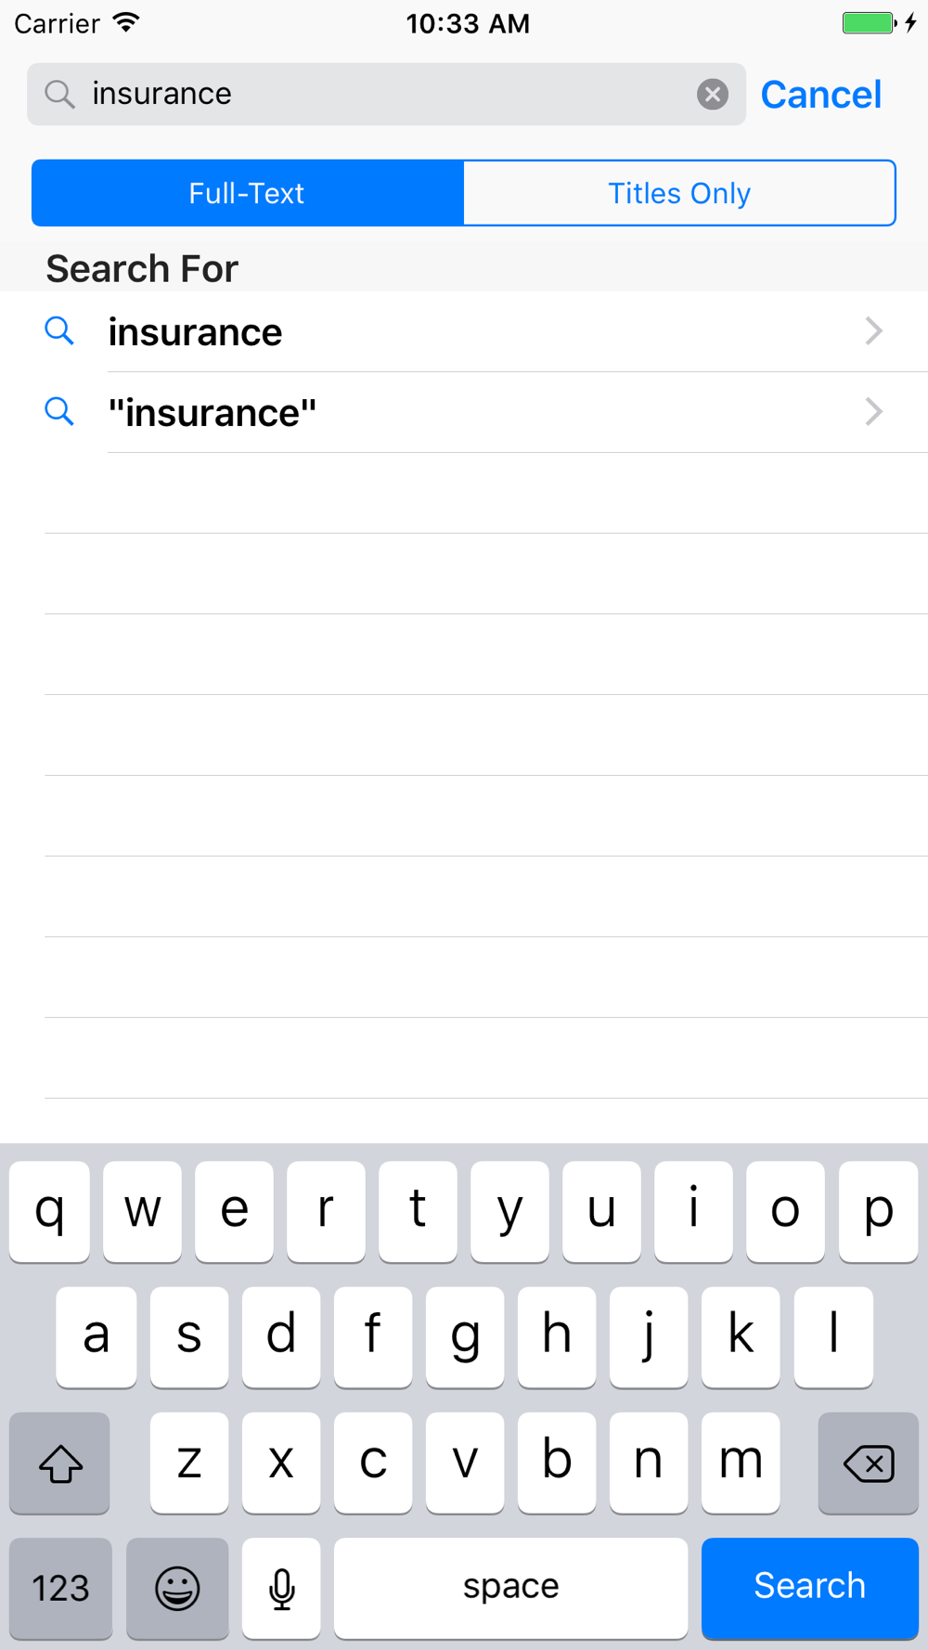The height and width of the screenshot is (1650, 928).
Task: Select the exact-phrase "insurance" suggestion row
Action: [464, 413]
